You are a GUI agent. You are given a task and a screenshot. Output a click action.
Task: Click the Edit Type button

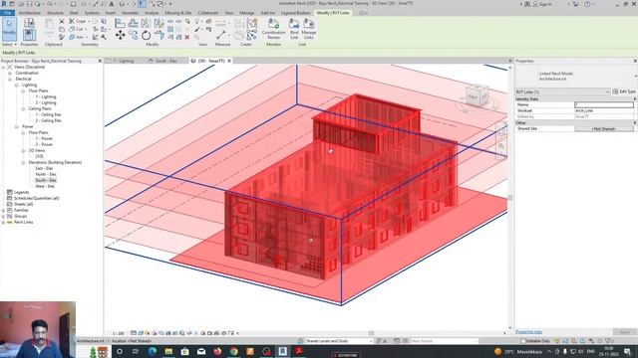(x=624, y=91)
